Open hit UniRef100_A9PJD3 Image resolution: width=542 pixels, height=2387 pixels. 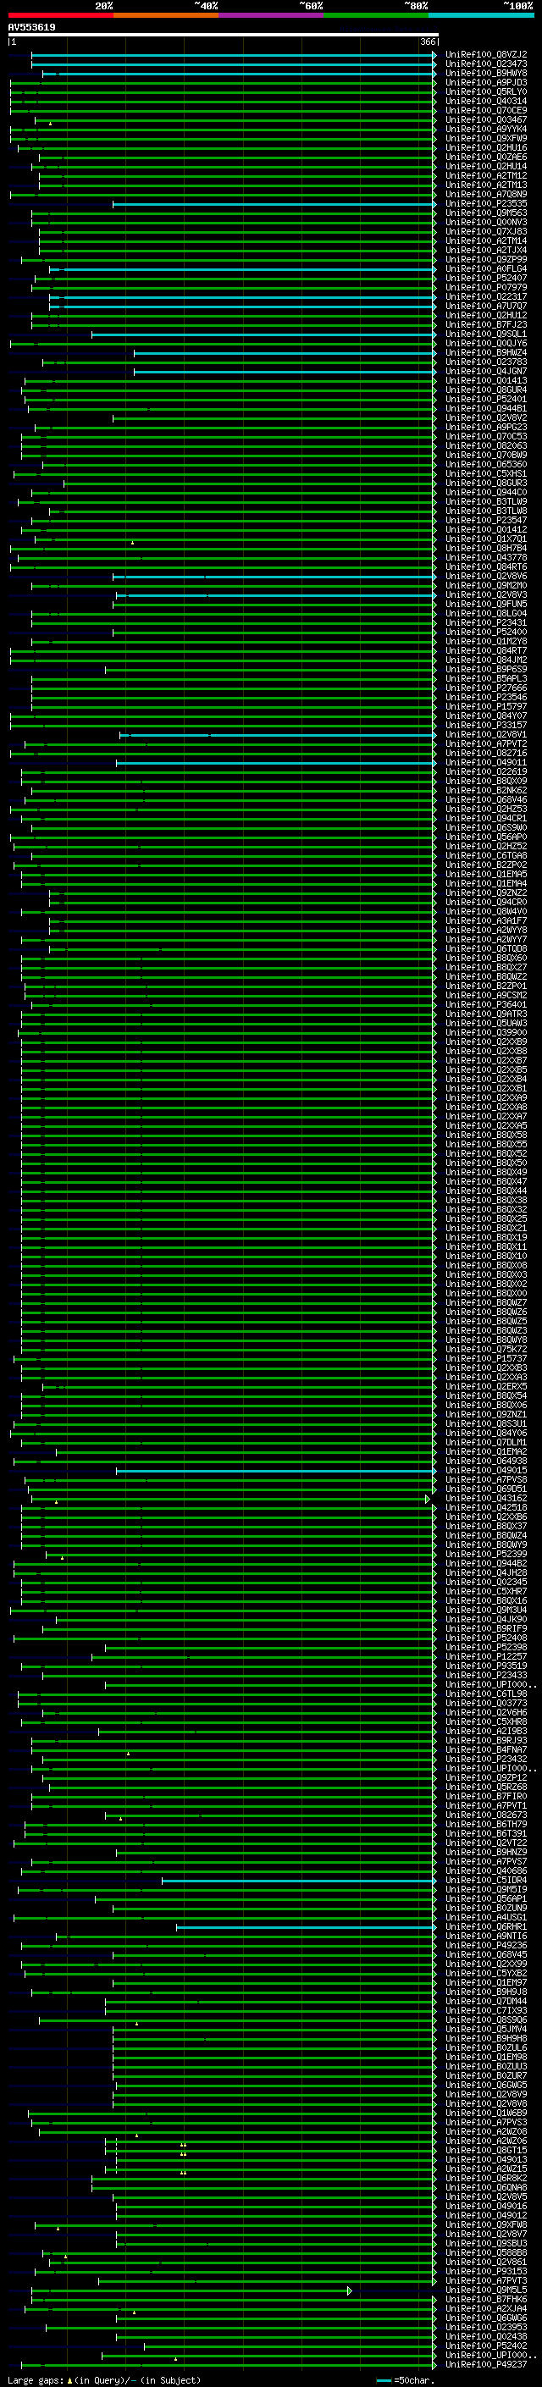pyautogui.click(x=485, y=82)
